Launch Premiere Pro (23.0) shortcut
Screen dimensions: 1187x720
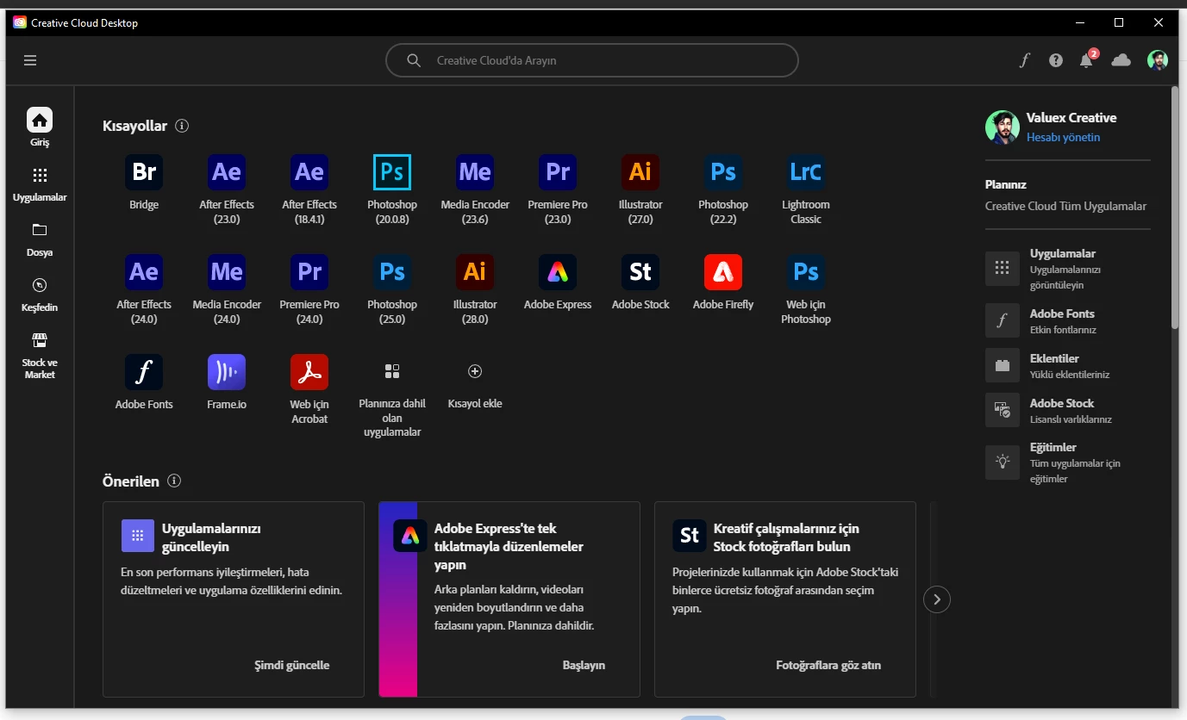[x=558, y=172]
